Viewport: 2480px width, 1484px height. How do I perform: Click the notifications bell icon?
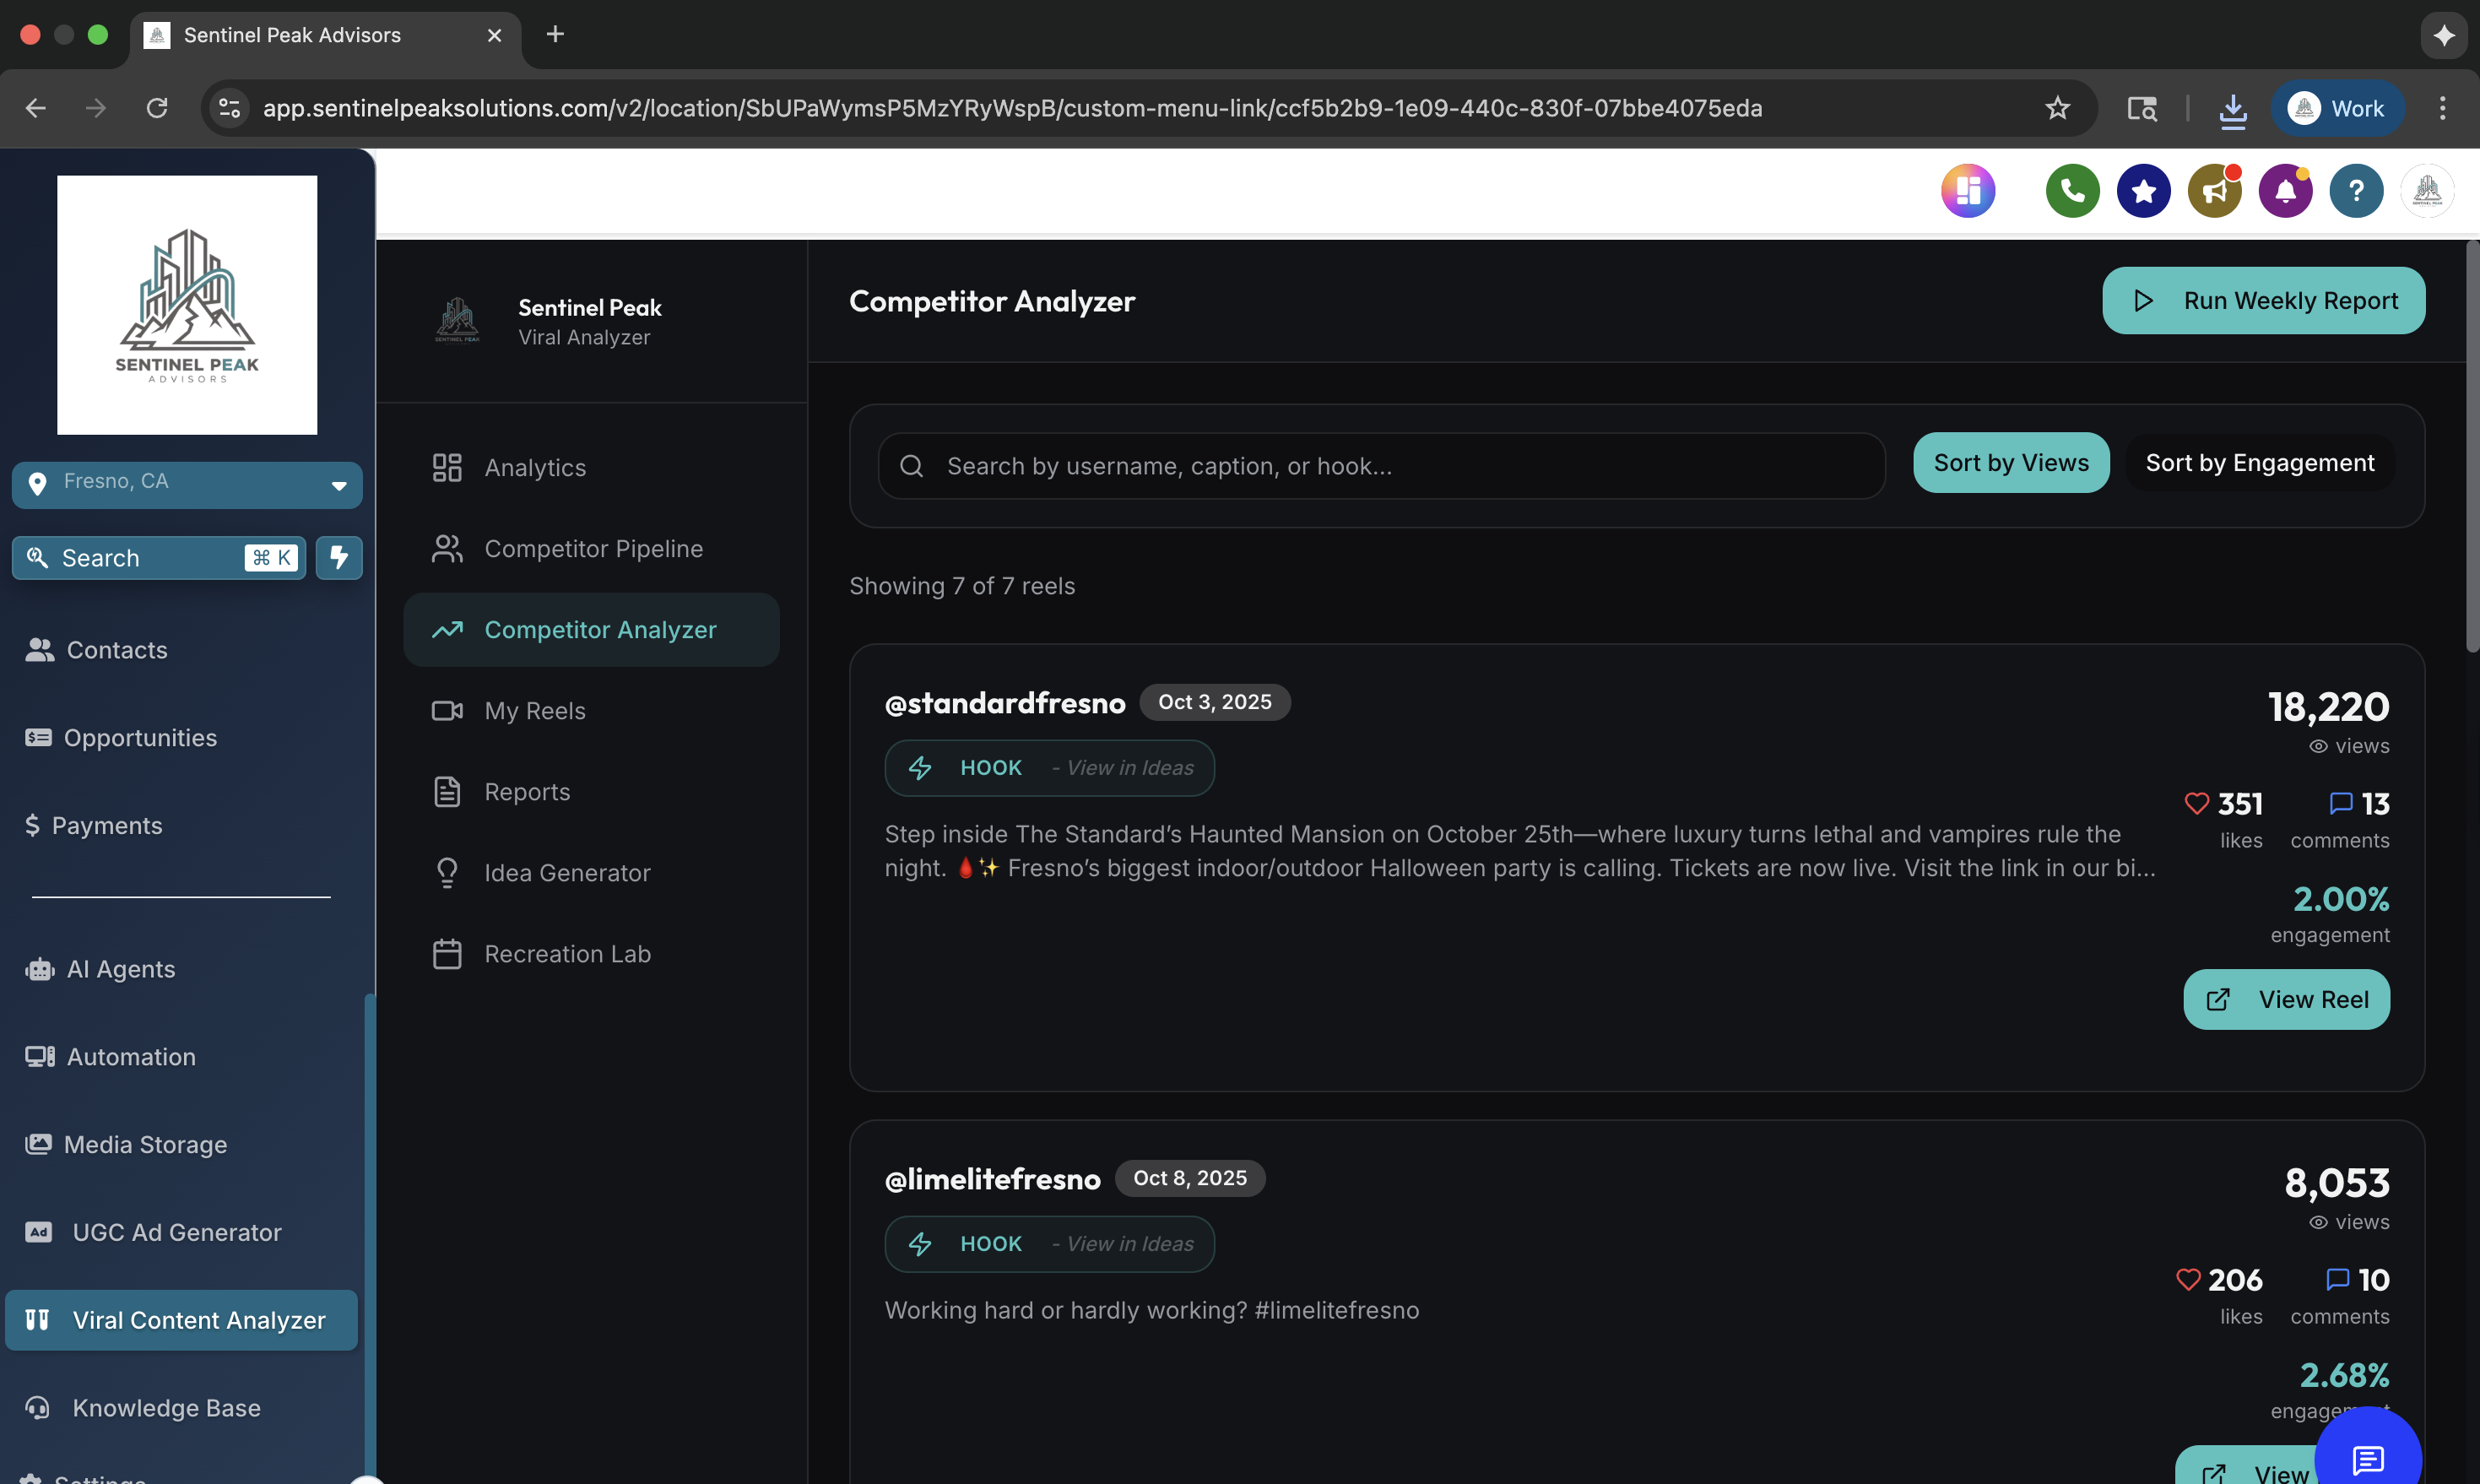[2286, 190]
